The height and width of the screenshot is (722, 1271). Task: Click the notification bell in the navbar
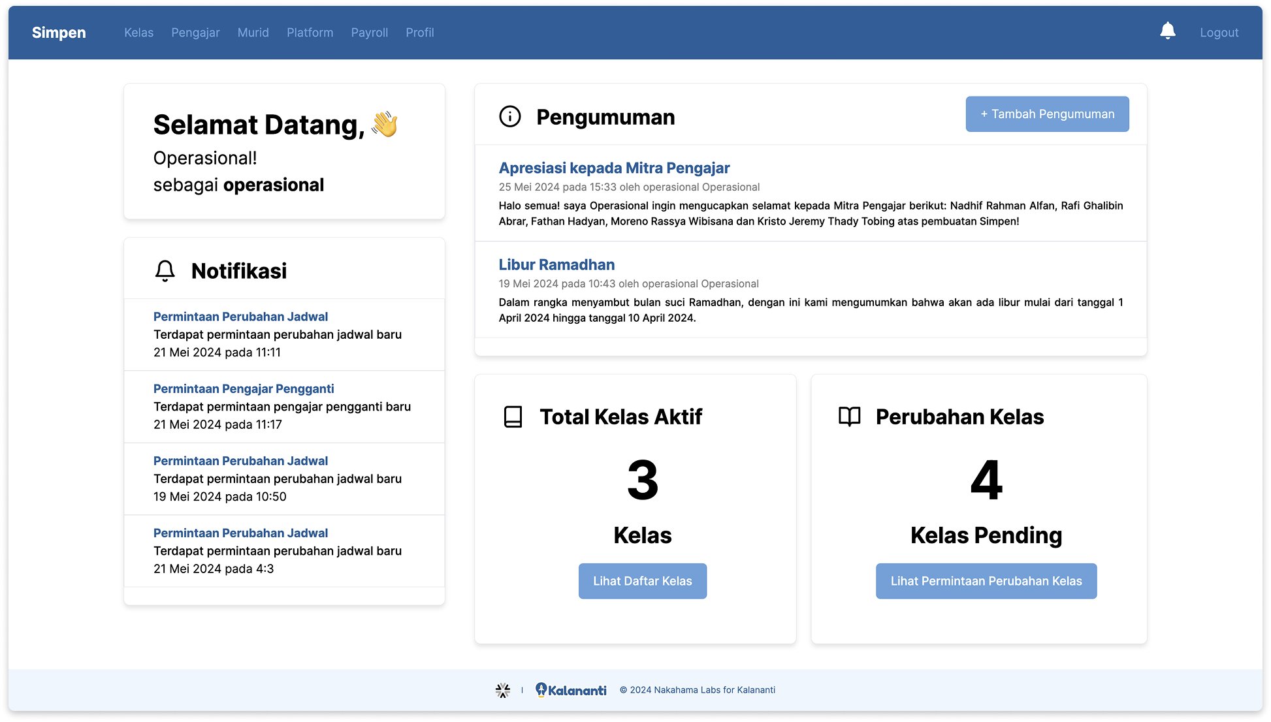coord(1167,31)
